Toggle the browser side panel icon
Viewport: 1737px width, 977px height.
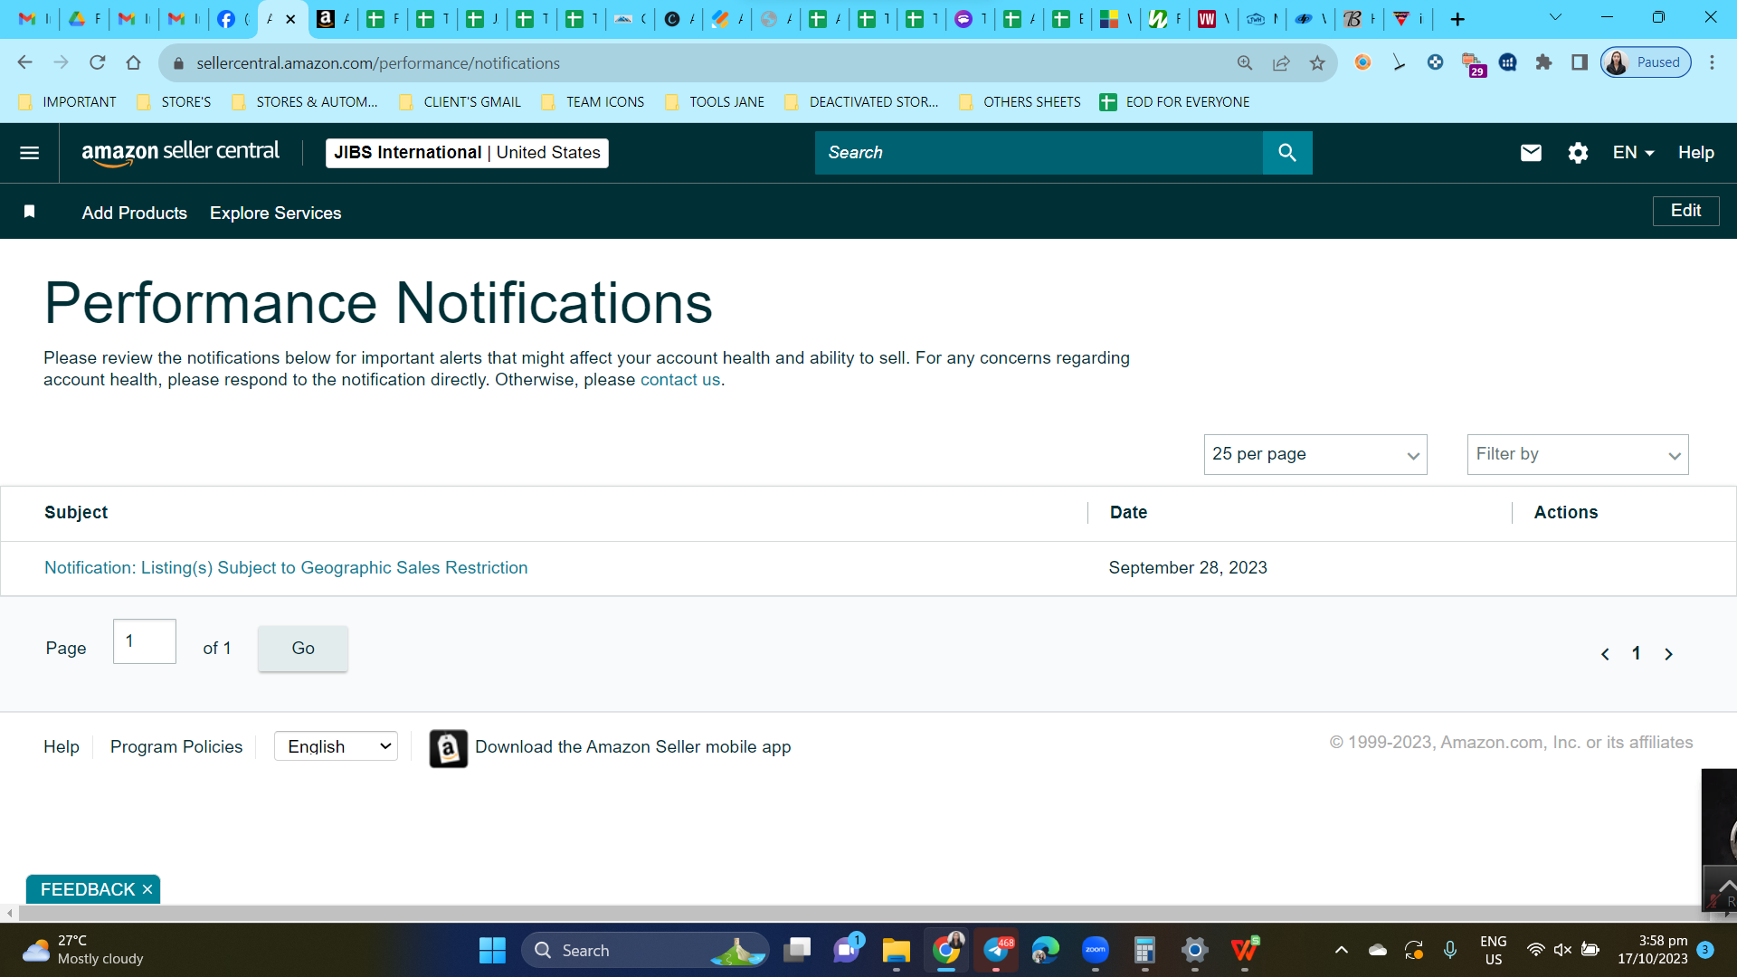pyautogui.click(x=1580, y=62)
